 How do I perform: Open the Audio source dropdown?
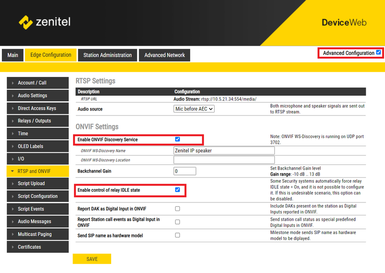tap(194, 109)
